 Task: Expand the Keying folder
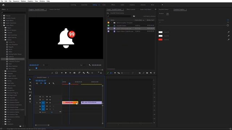click(3, 81)
